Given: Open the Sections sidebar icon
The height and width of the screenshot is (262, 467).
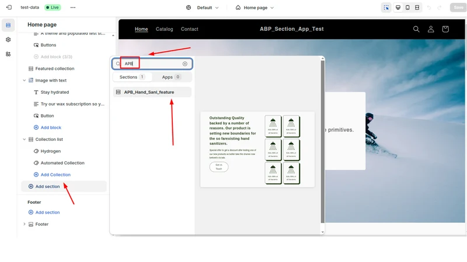Looking at the screenshot, I should [8, 25].
